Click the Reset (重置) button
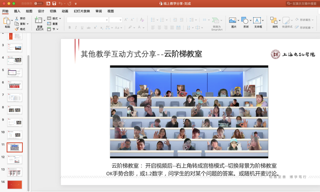 pos(55,24)
